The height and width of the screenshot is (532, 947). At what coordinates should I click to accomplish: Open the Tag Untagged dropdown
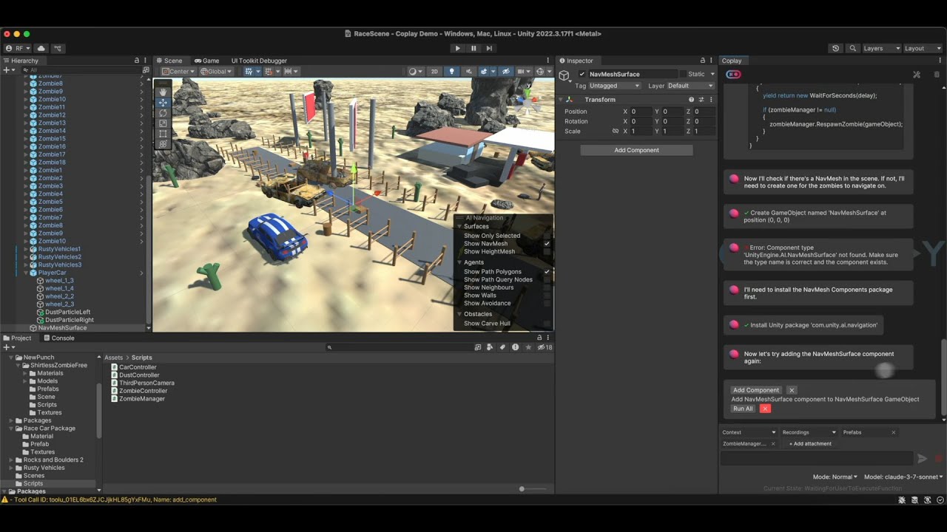tap(614, 86)
